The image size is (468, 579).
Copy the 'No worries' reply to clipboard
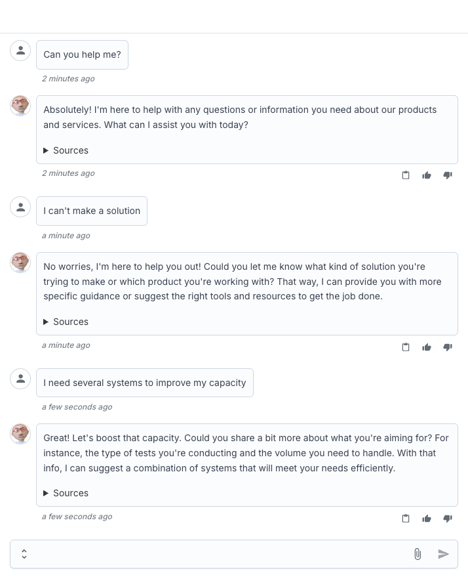click(x=406, y=347)
